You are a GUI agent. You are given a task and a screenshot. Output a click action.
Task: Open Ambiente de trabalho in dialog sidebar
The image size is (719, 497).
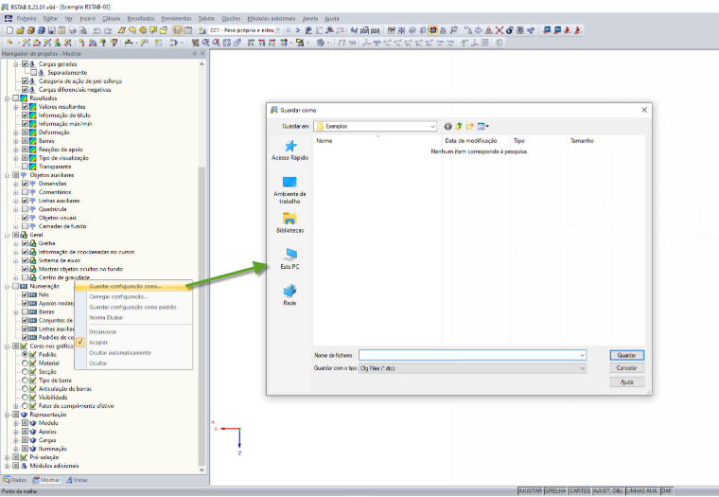point(289,190)
